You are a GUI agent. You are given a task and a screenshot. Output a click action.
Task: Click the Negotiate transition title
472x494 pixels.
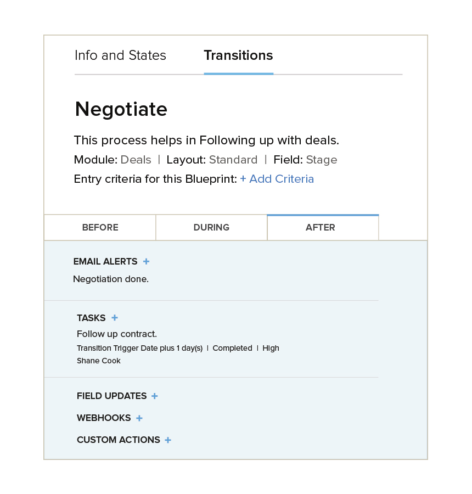(x=121, y=109)
